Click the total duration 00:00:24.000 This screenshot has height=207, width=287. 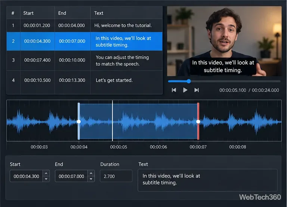[265, 90]
